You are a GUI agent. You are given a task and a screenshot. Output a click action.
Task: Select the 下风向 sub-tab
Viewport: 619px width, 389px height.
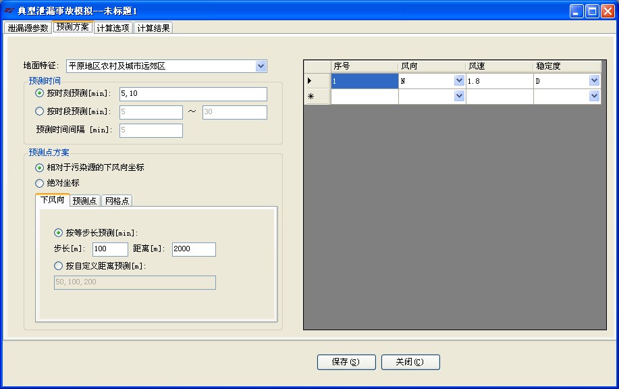[53, 200]
